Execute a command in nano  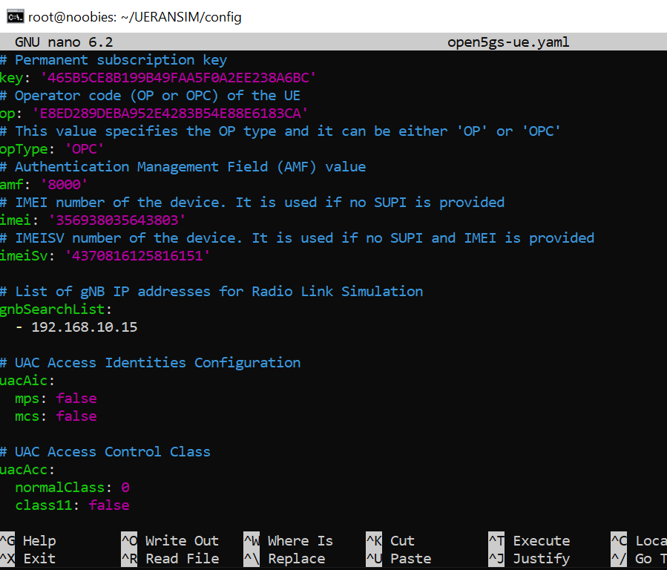[541, 540]
